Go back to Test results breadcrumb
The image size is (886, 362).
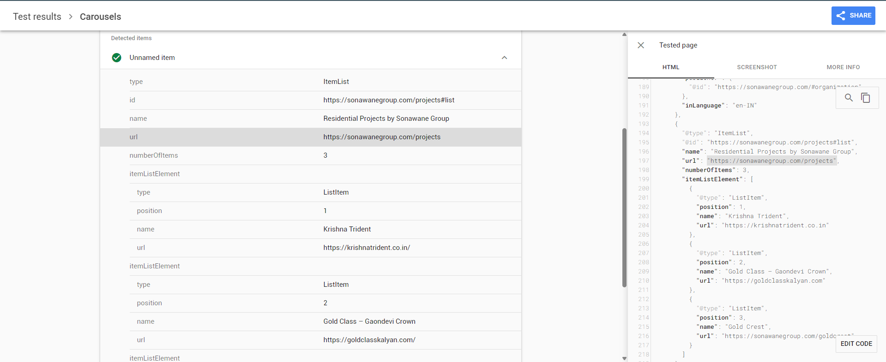37,17
